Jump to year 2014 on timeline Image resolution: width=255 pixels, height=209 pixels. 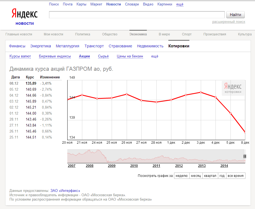point(224,166)
